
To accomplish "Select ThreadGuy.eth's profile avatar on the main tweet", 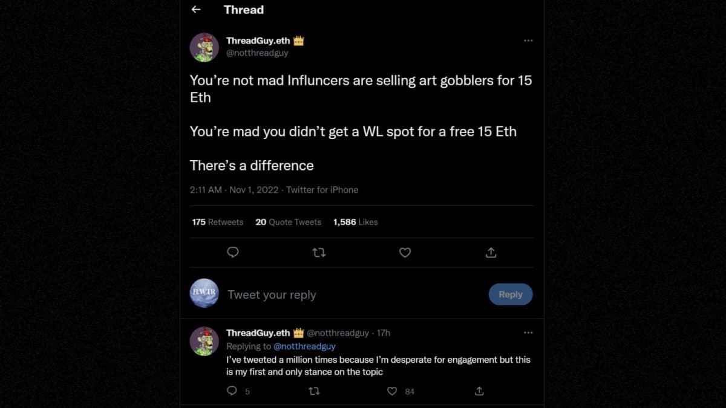I will [204, 47].
